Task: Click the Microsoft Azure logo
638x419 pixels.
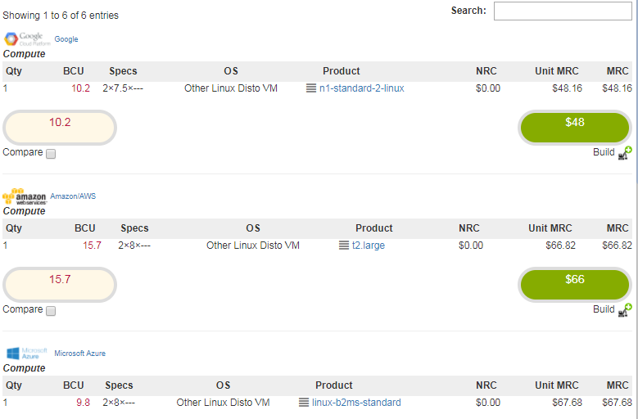Action: [x=27, y=354]
